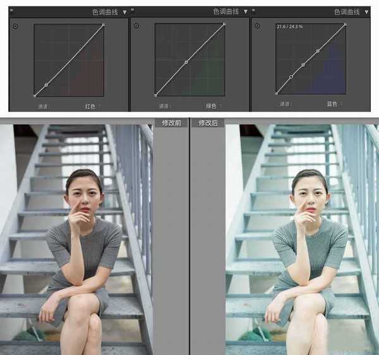
Task: Collapse the blue channel 色调曲线 panel triangle
Action: [x=367, y=12]
